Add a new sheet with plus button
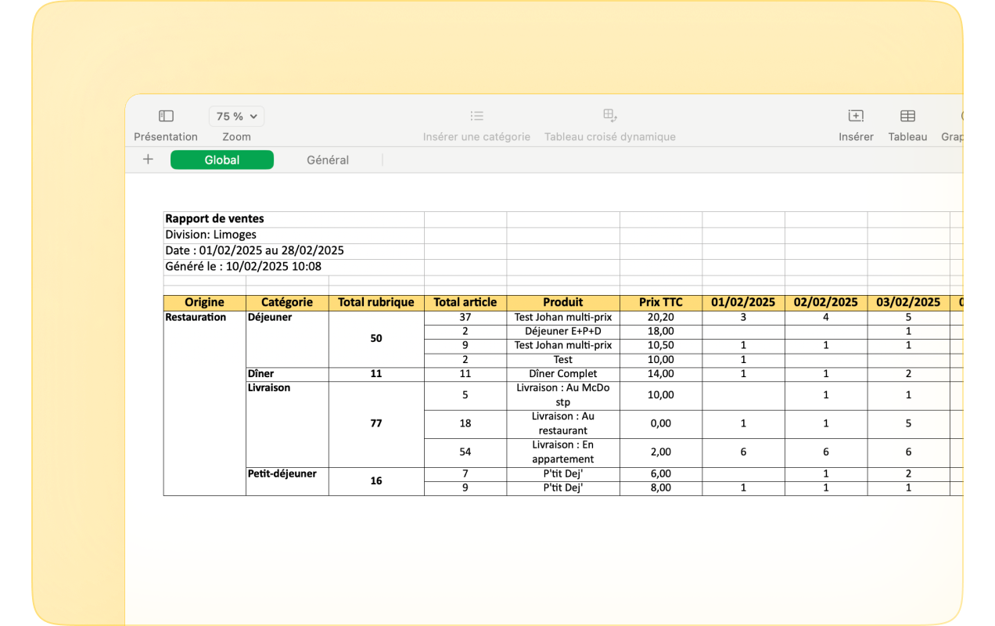The width and height of the screenshot is (995, 626). (148, 160)
